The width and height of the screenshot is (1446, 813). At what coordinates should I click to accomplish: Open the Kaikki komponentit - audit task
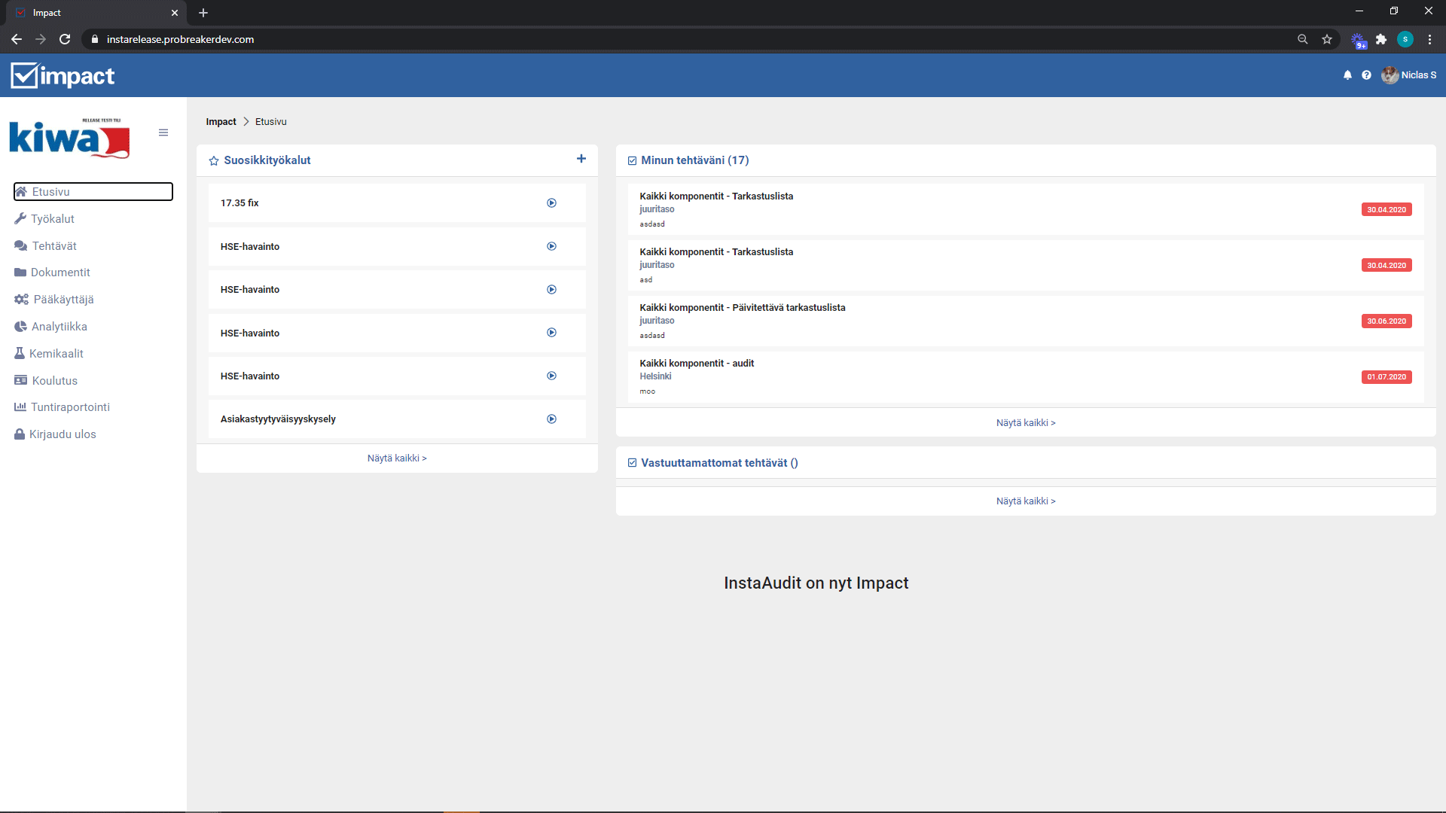(696, 364)
